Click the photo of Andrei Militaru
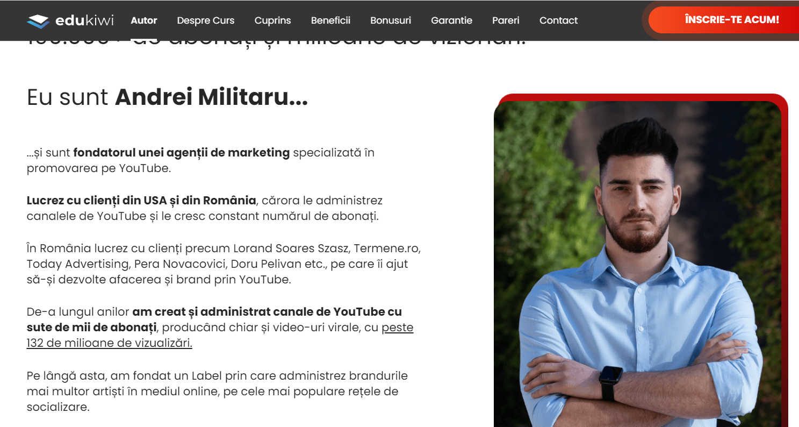 coord(637,264)
